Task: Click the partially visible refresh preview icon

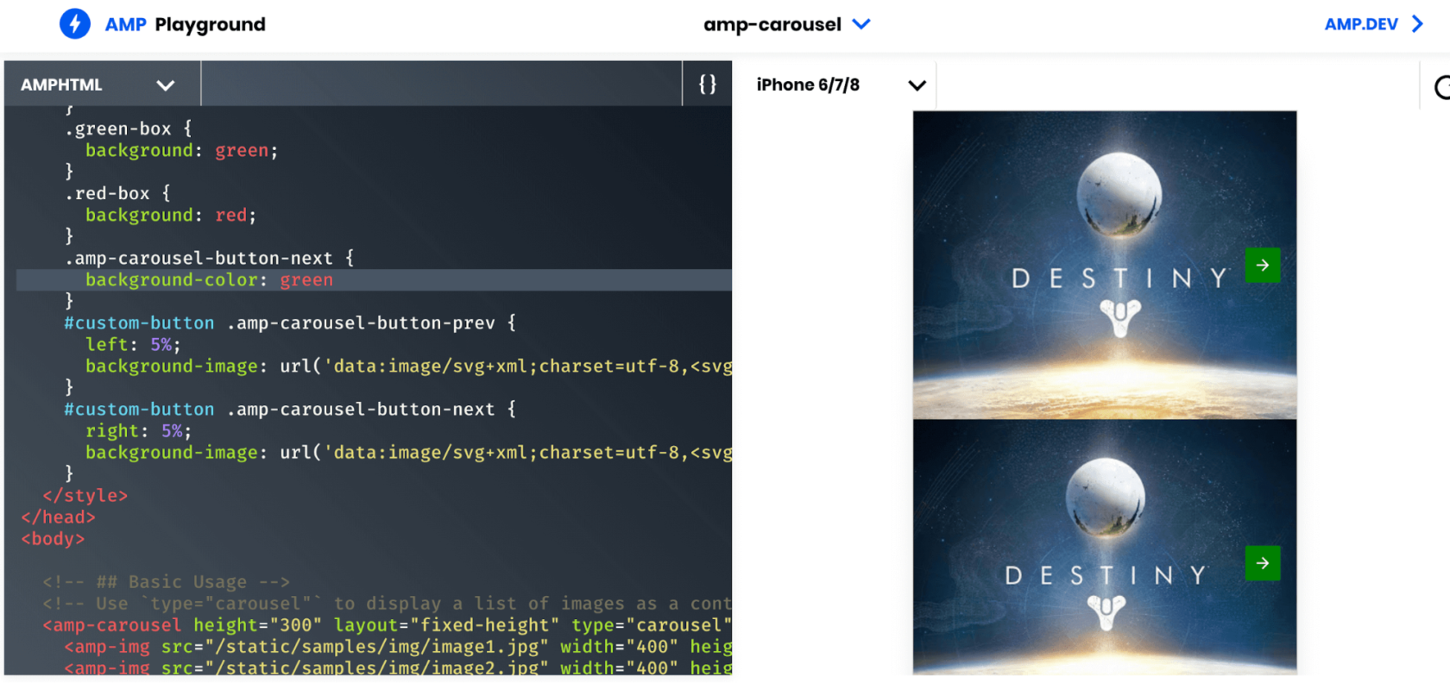Action: point(1441,87)
